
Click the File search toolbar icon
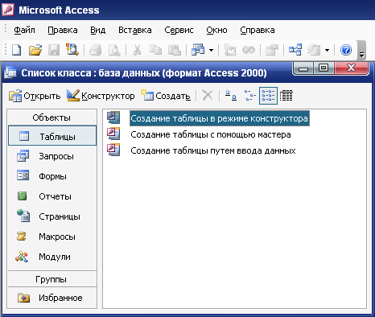(72, 50)
